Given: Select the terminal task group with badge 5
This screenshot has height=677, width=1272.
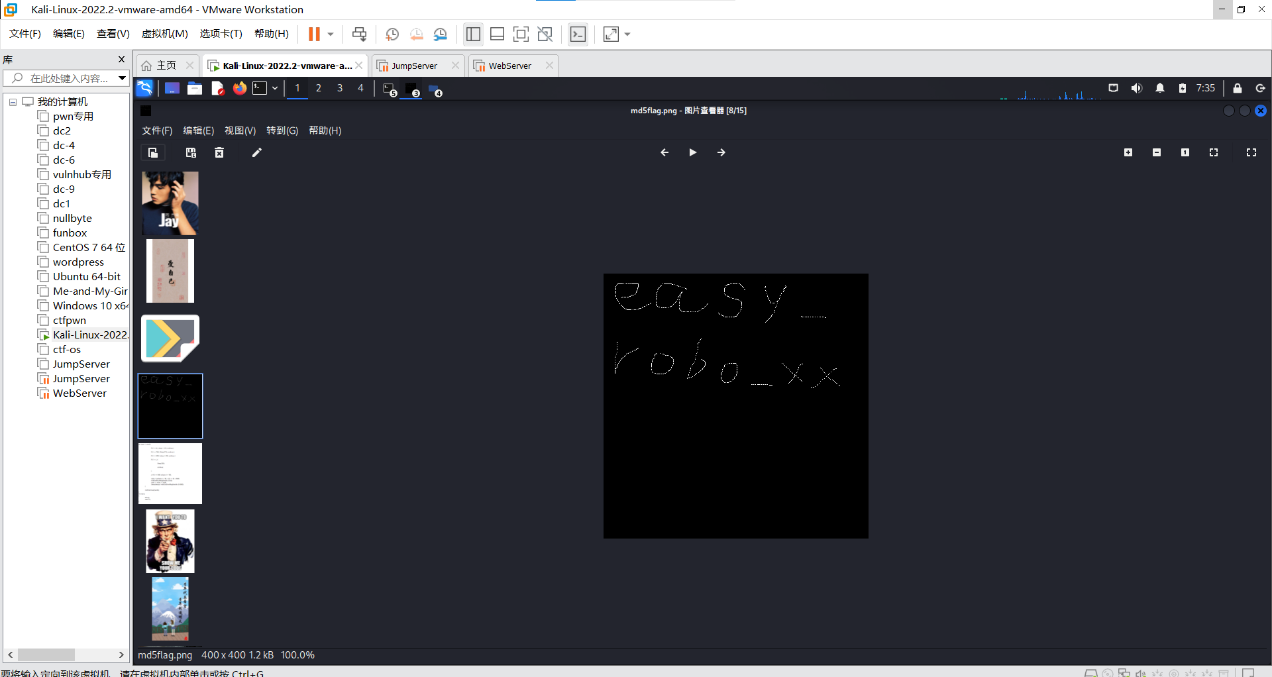Looking at the screenshot, I should pyautogui.click(x=390, y=89).
